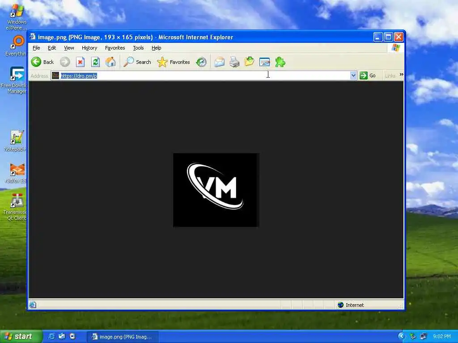
Task: Click the Safely Remove Hardware tray icon
Action: click(x=413, y=336)
